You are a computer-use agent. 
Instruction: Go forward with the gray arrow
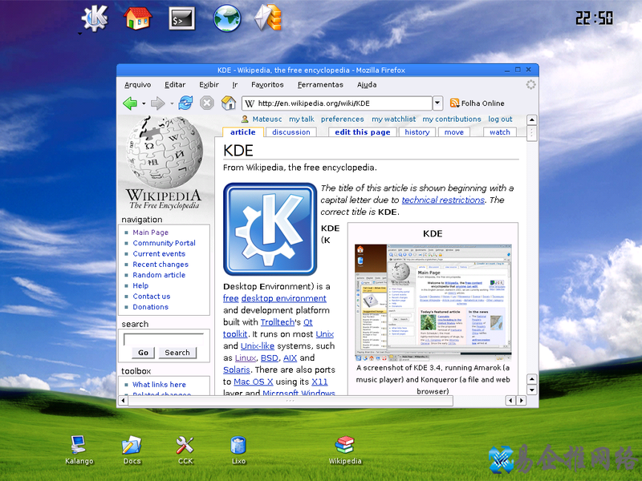tap(157, 103)
